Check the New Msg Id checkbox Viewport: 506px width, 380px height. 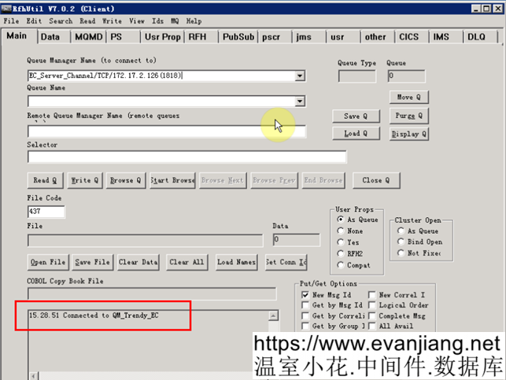(x=305, y=294)
